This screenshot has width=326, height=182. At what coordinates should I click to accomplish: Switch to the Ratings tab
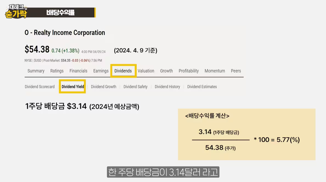(57, 71)
